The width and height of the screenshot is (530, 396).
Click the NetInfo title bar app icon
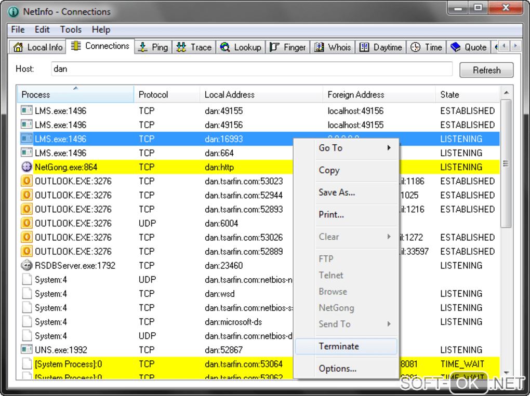[x=14, y=12]
